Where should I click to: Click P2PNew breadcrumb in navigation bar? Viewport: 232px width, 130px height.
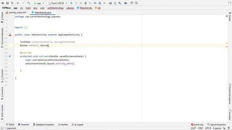point(7,8)
